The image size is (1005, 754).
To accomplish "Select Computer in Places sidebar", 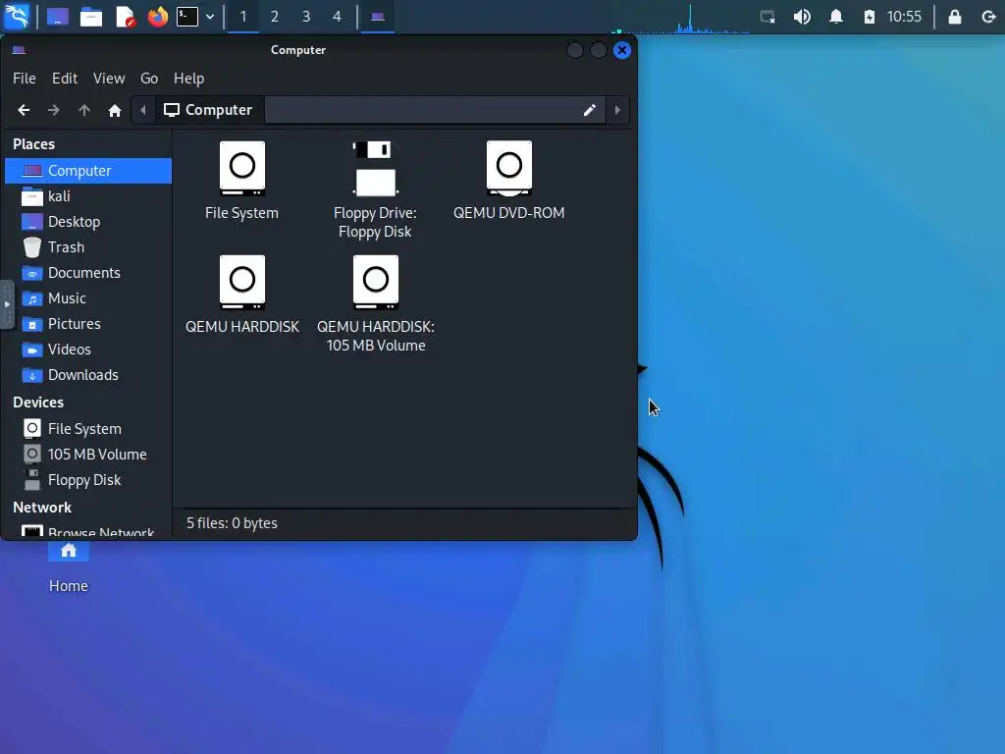I will coord(88,171).
